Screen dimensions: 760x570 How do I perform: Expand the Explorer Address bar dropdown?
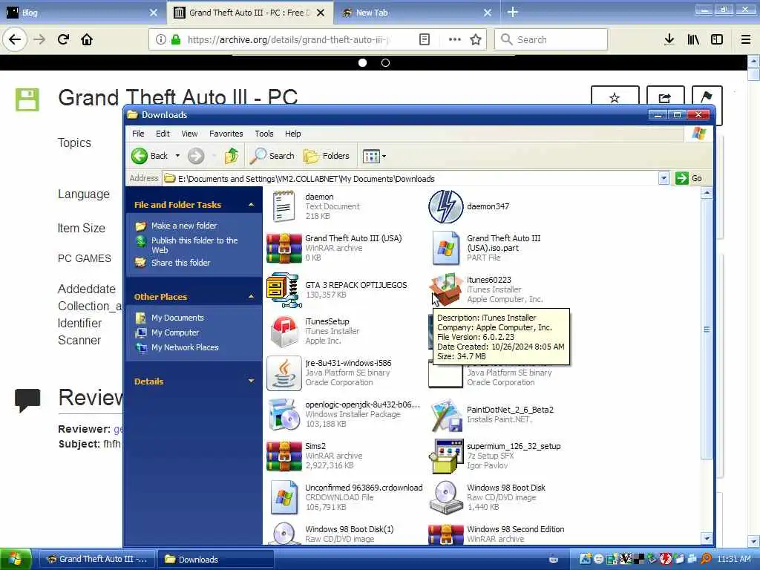point(664,178)
